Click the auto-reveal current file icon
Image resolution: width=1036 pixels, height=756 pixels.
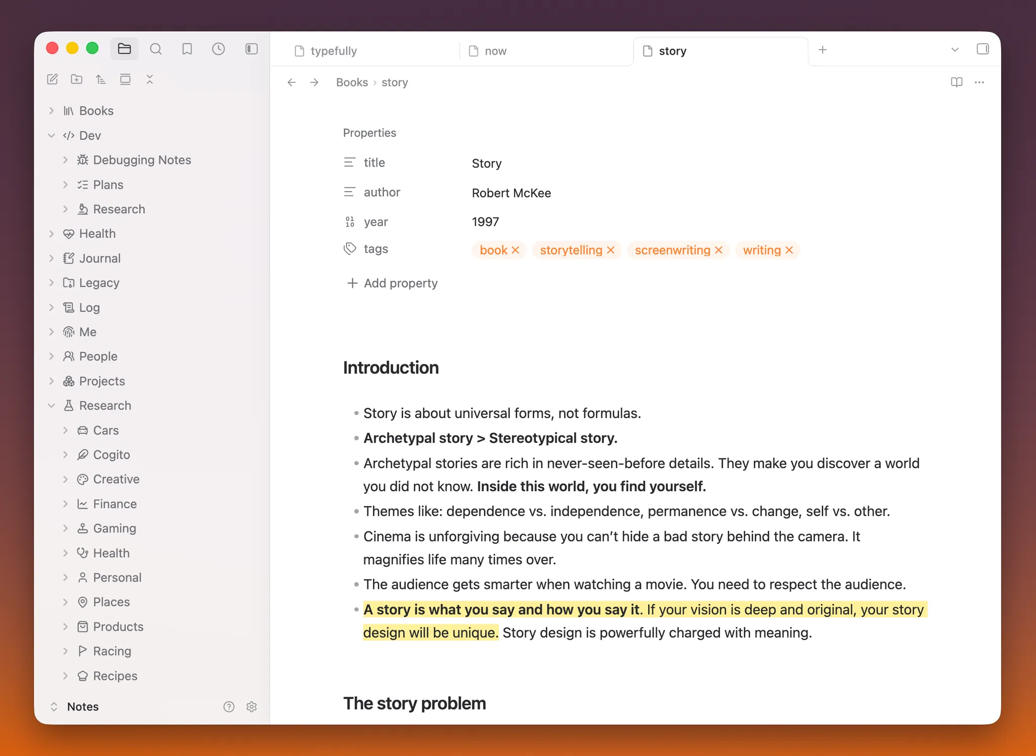click(x=125, y=79)
